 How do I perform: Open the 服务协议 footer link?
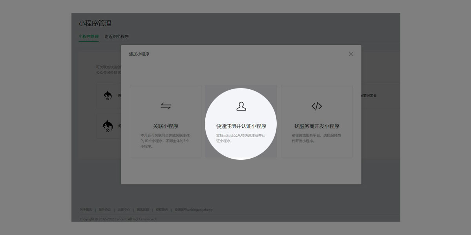(x=104, y=210)
